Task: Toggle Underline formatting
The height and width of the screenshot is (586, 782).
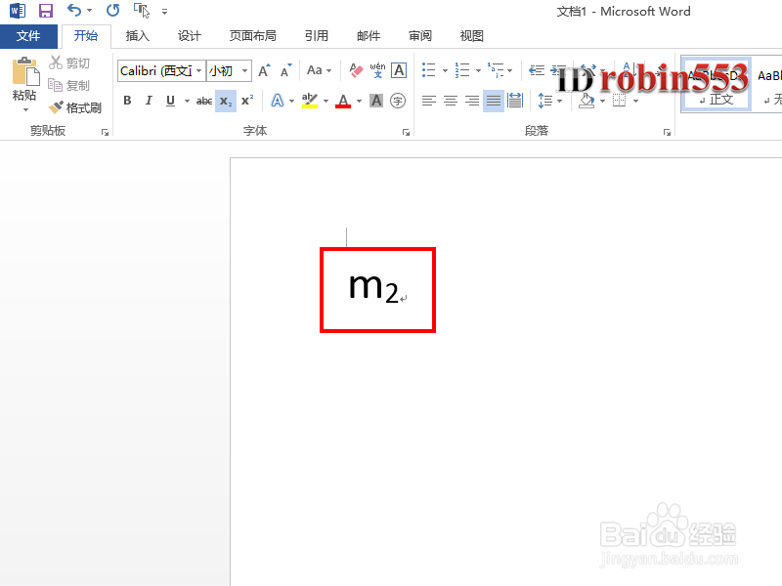Action: 170,101
